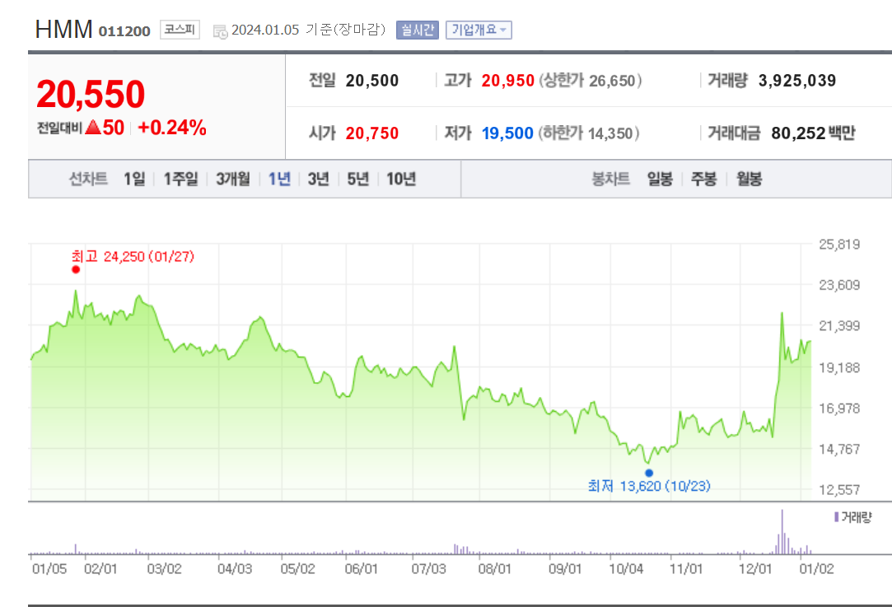Image resolution: width=892 pixels, height=607 pixels.
Task: Switch to 주봉 weekly candlestick chart
Action: coord(703,180)
